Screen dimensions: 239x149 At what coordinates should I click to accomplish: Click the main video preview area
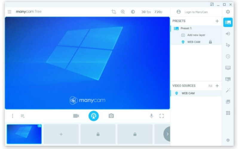(x=87, y=63)
